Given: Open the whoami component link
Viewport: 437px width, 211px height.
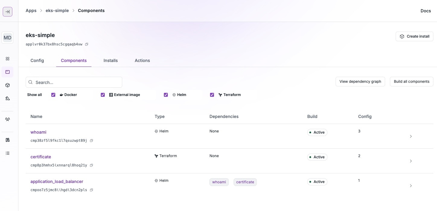Looking at the screenshot, I should point(38,132).
